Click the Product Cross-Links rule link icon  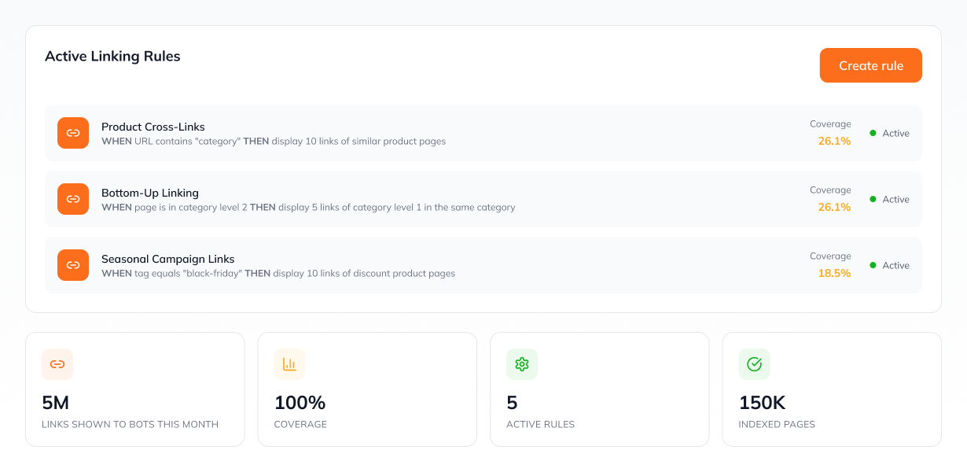coord(72,133)
